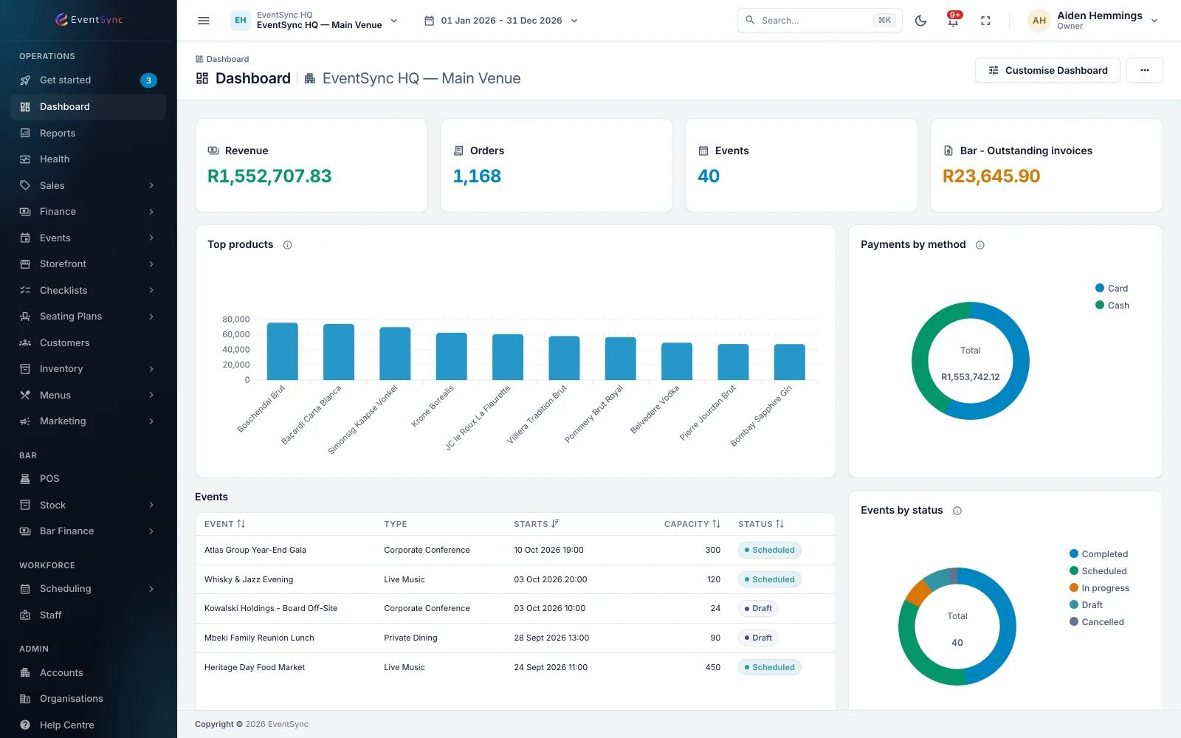Image resolution: width=1181 pixels, height=738 pixels.
Task: Expand the Inventory sidebar section
Action: 89,369
